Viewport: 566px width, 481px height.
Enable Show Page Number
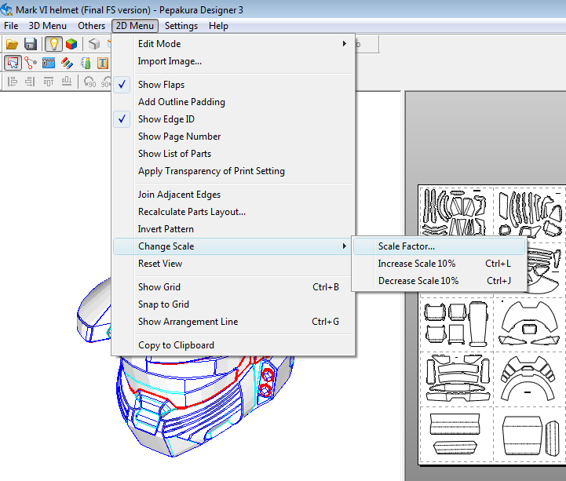tap(234, 137)
